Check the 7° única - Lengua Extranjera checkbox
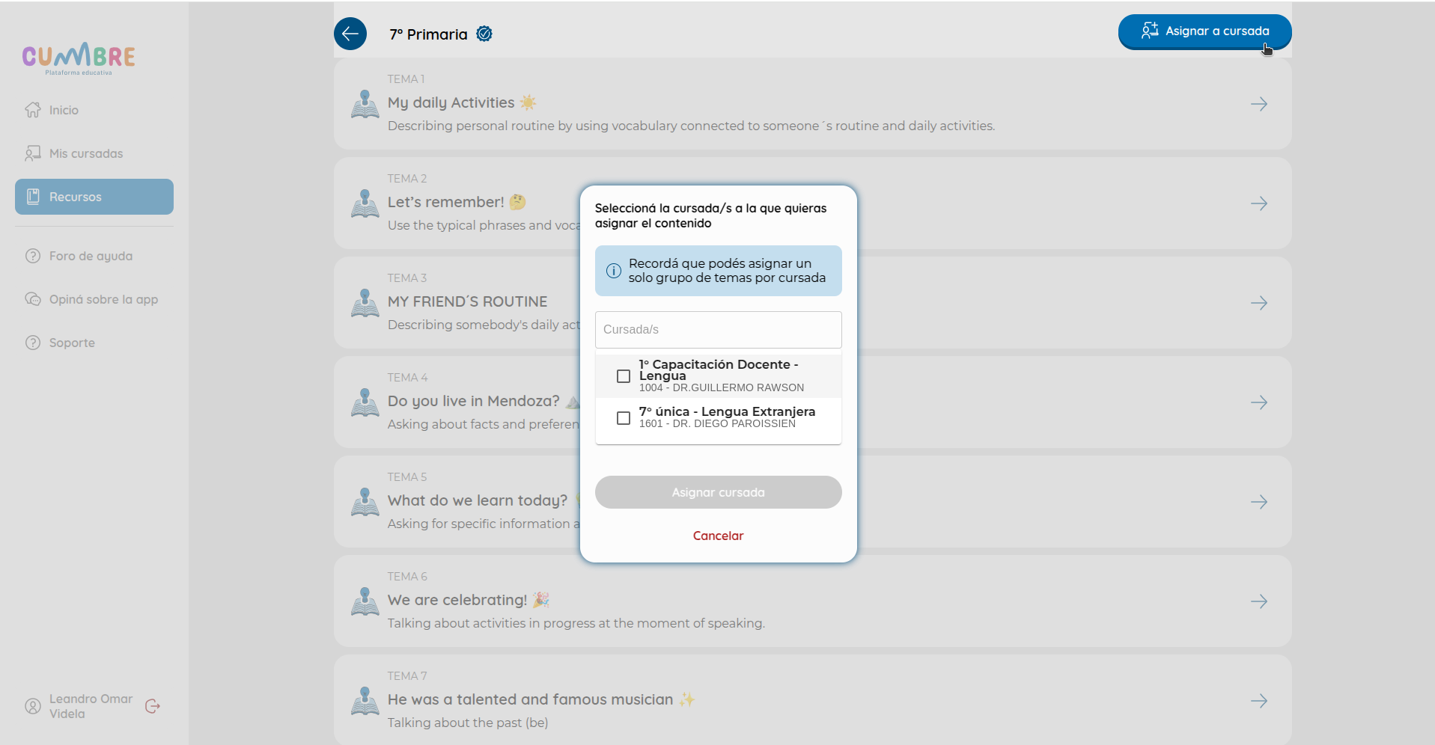 [624, 418]
